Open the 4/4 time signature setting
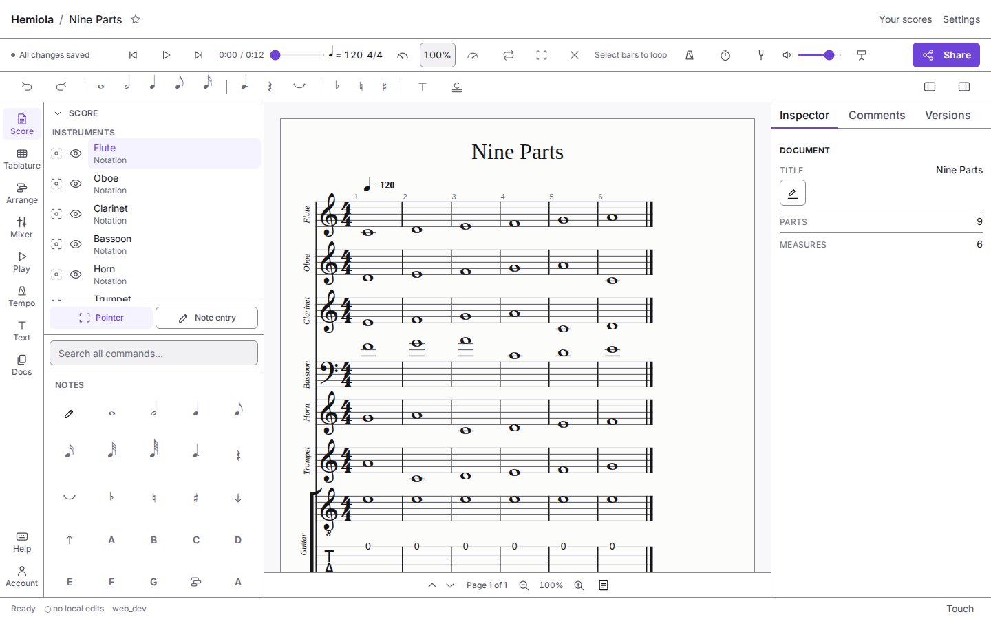Screen dimensions: 991x619 pos(374,55)
